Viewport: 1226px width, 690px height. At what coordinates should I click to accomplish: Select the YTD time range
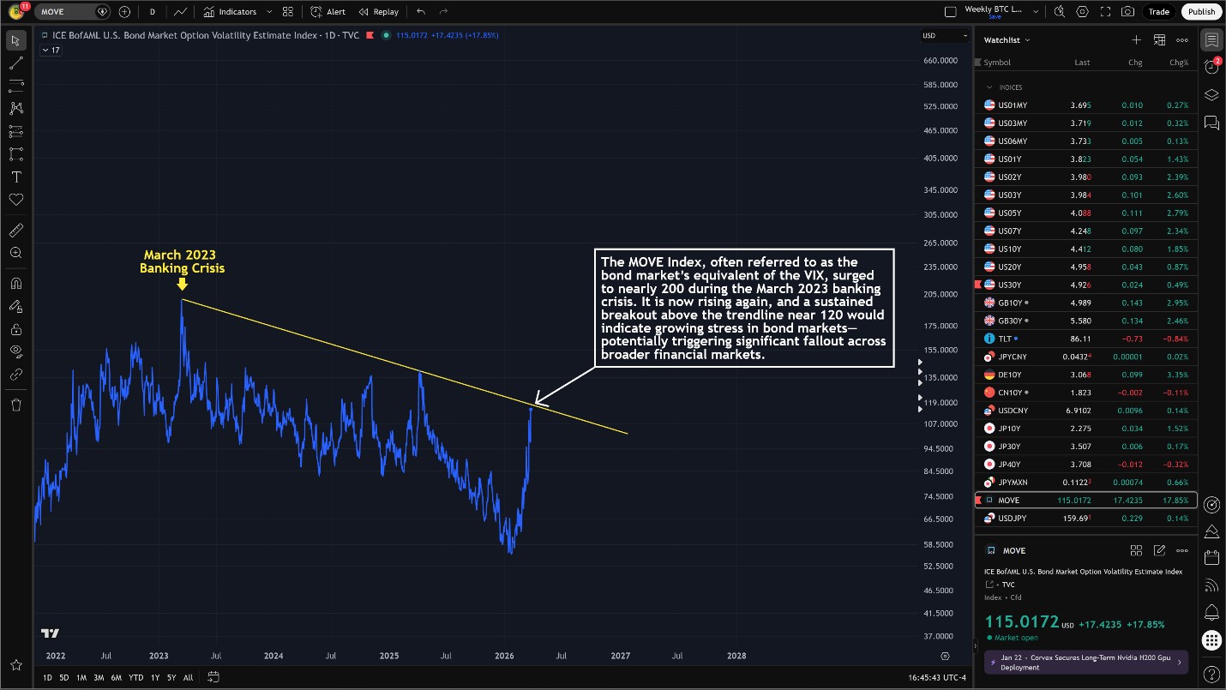pyautogui.click(x=135, y=677)
